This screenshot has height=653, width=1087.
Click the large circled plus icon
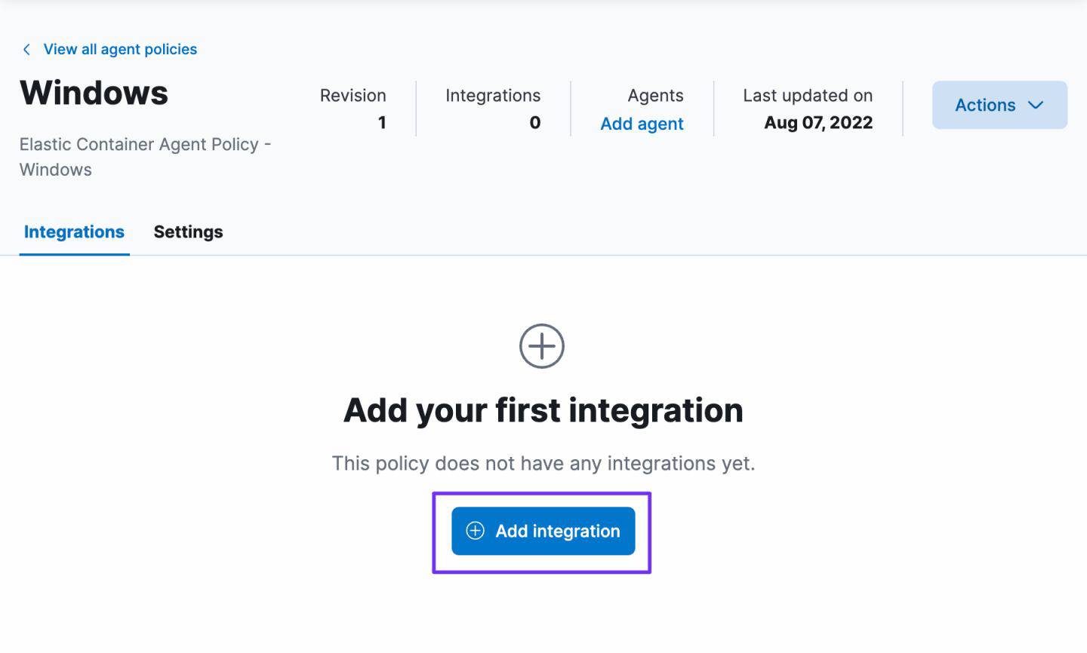(542, 347)
